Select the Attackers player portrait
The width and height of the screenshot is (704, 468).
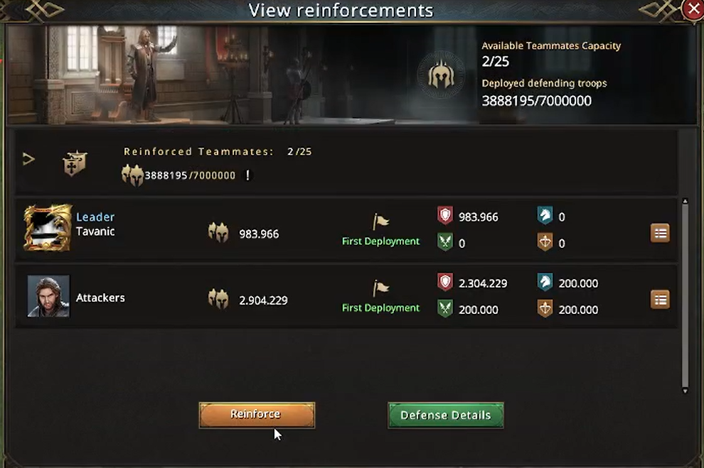coord(48,295)
